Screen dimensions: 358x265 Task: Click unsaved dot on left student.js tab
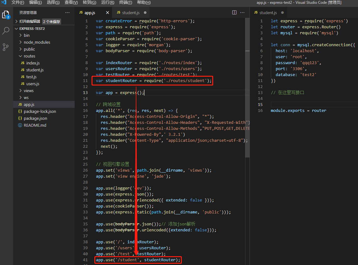tap(145, 13)
